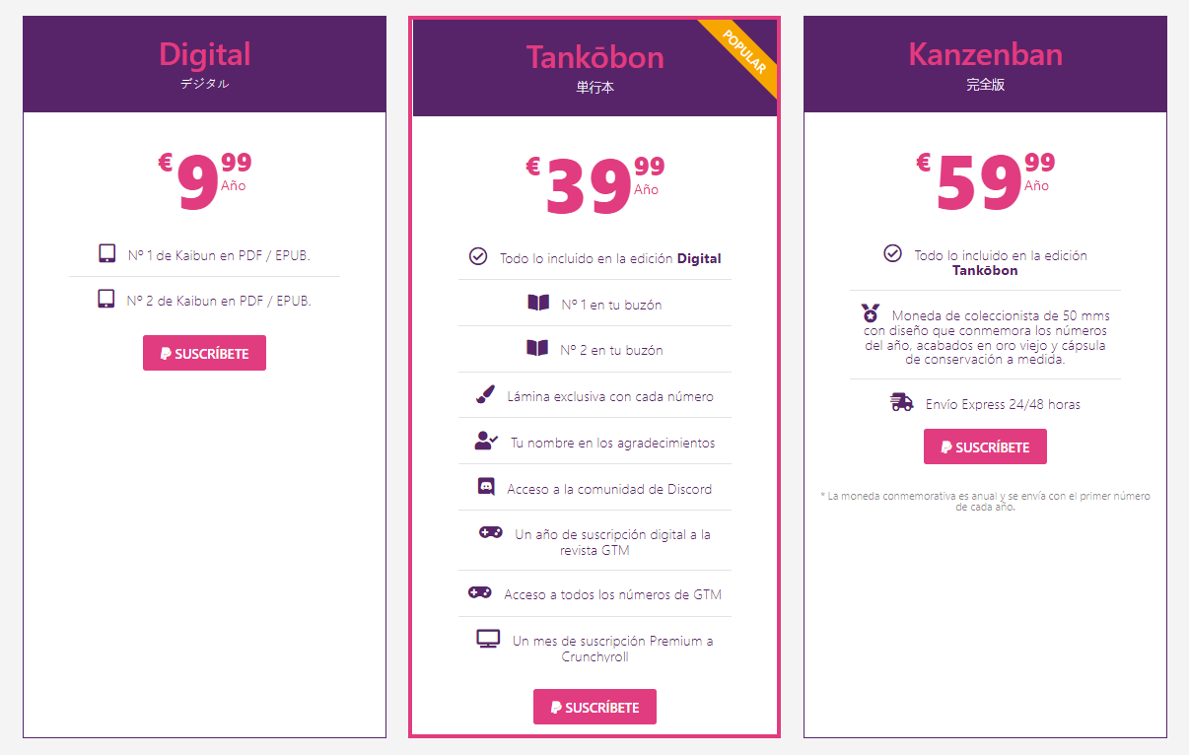Select the Kanzenban plan header title
1189x755 pixels.
pos(985,53)
